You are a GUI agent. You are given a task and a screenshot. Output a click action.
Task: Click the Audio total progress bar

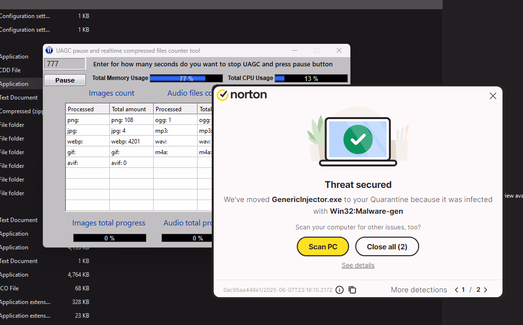tap(187, 238)
